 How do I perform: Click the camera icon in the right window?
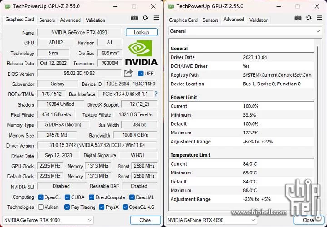coord(298,18)
